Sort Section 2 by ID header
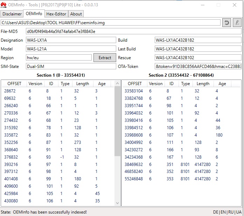Image resolution: width=244 pixels, height=216 pixels. 172,84
